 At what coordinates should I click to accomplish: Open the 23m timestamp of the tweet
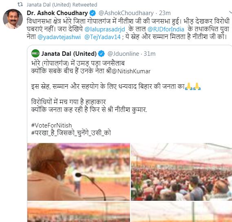(x=165, y=13)
